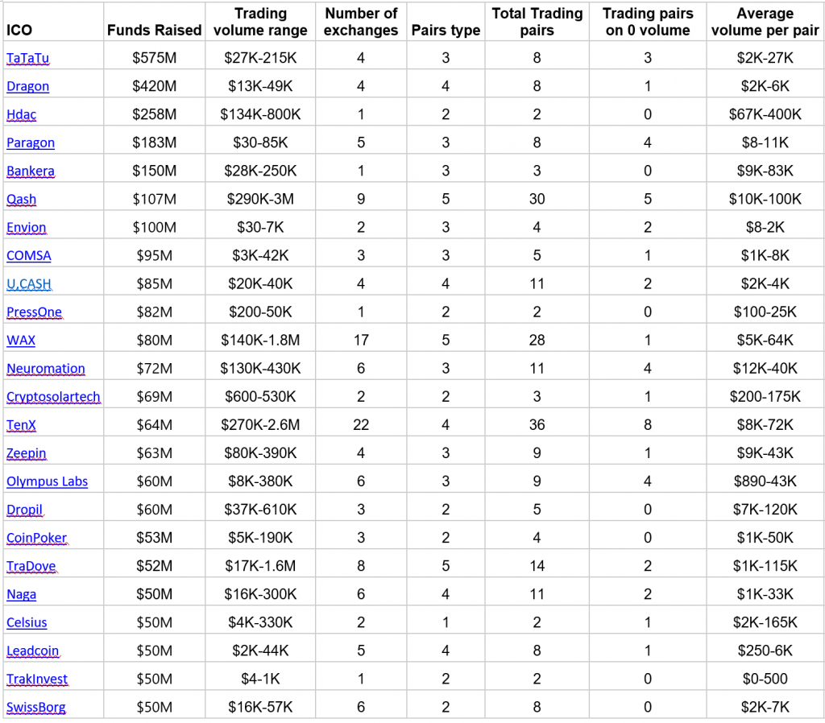Select the Total Trading pairs header
Image resolution: width=825 pixels, height=723 pixels.
pos(537,22)
